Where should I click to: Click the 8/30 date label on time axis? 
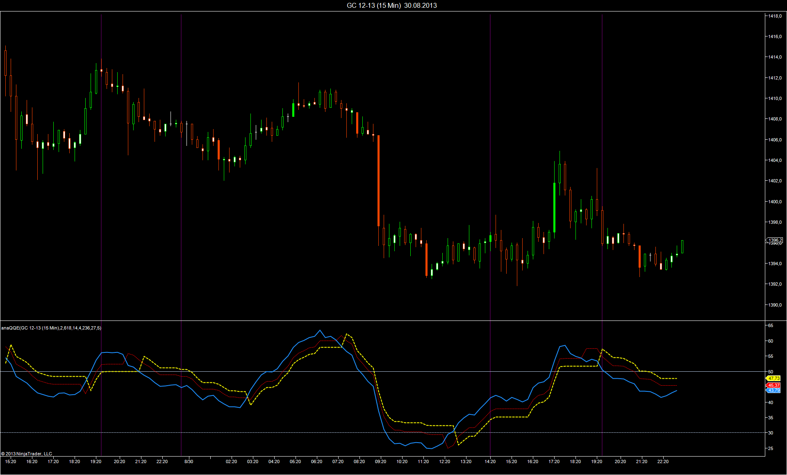[x=189, y=461]
